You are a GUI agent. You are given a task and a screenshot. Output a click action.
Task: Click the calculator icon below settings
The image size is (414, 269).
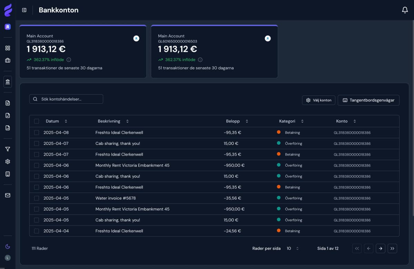tap(8, 174)
